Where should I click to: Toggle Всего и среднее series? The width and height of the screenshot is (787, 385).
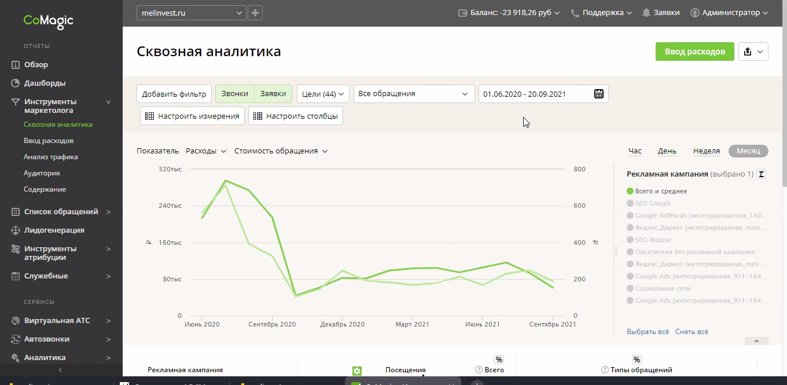point(657,191)
